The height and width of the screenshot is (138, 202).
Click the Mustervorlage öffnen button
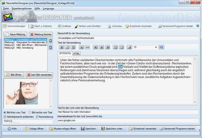pyautogui.click(x=63, y=129)
